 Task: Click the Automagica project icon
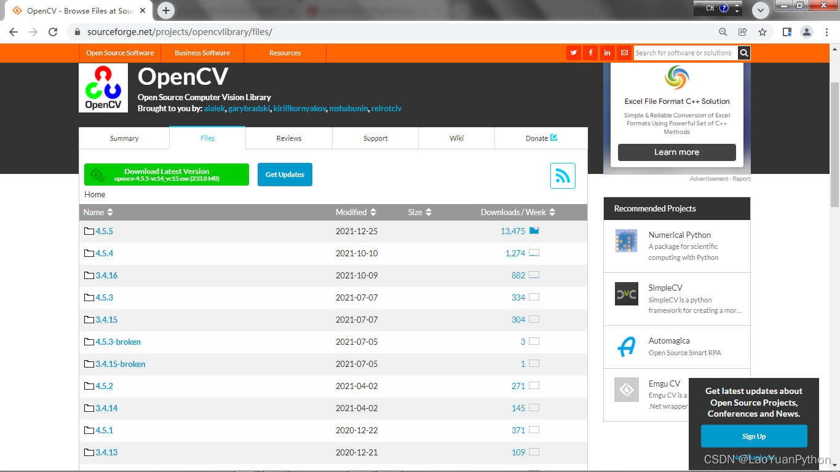[x=626, y=347]
